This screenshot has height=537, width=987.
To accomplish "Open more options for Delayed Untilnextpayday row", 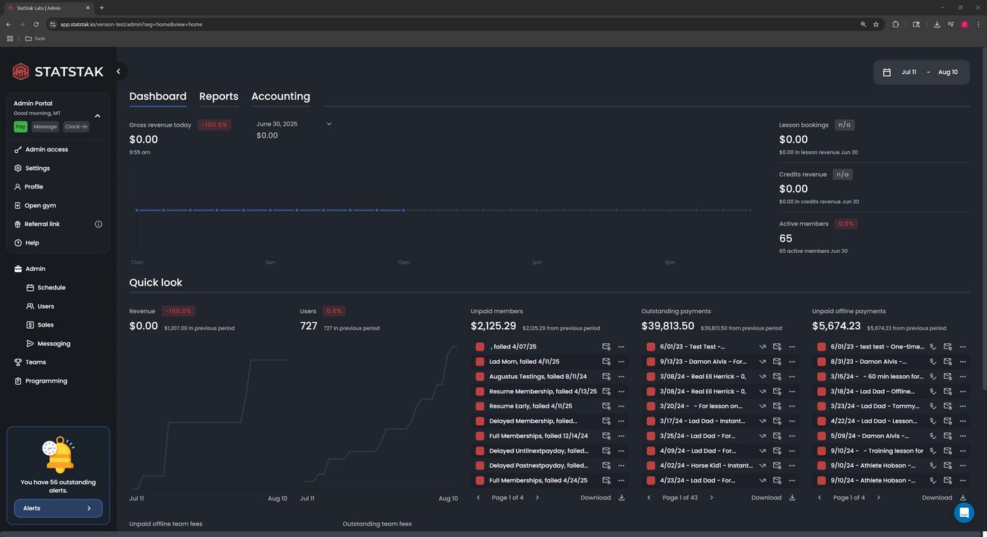I will [621, 451].
